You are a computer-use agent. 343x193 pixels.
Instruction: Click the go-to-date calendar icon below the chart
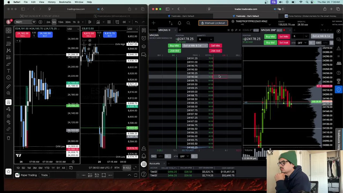pyautogui.click(x=71, y=168)
